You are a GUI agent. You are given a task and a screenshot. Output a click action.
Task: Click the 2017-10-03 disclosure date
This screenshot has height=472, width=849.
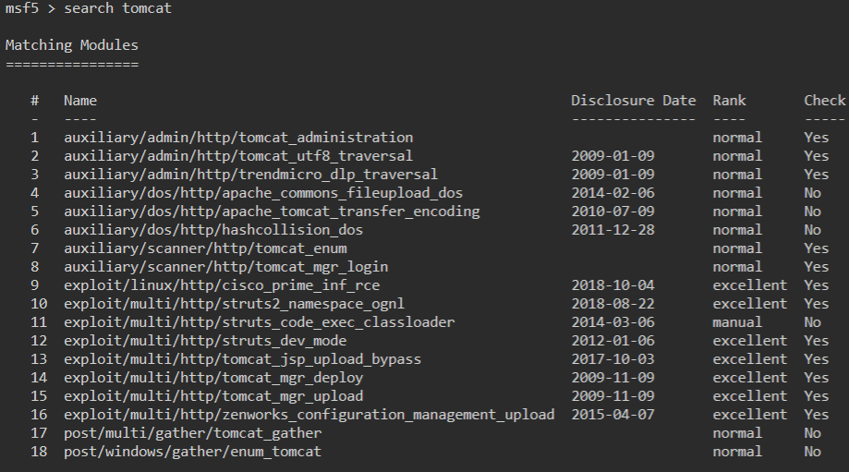612,359
